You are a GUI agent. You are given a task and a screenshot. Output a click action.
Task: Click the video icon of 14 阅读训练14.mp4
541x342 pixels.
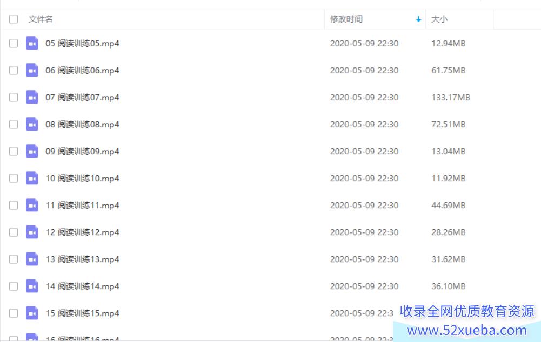[32, 286]
